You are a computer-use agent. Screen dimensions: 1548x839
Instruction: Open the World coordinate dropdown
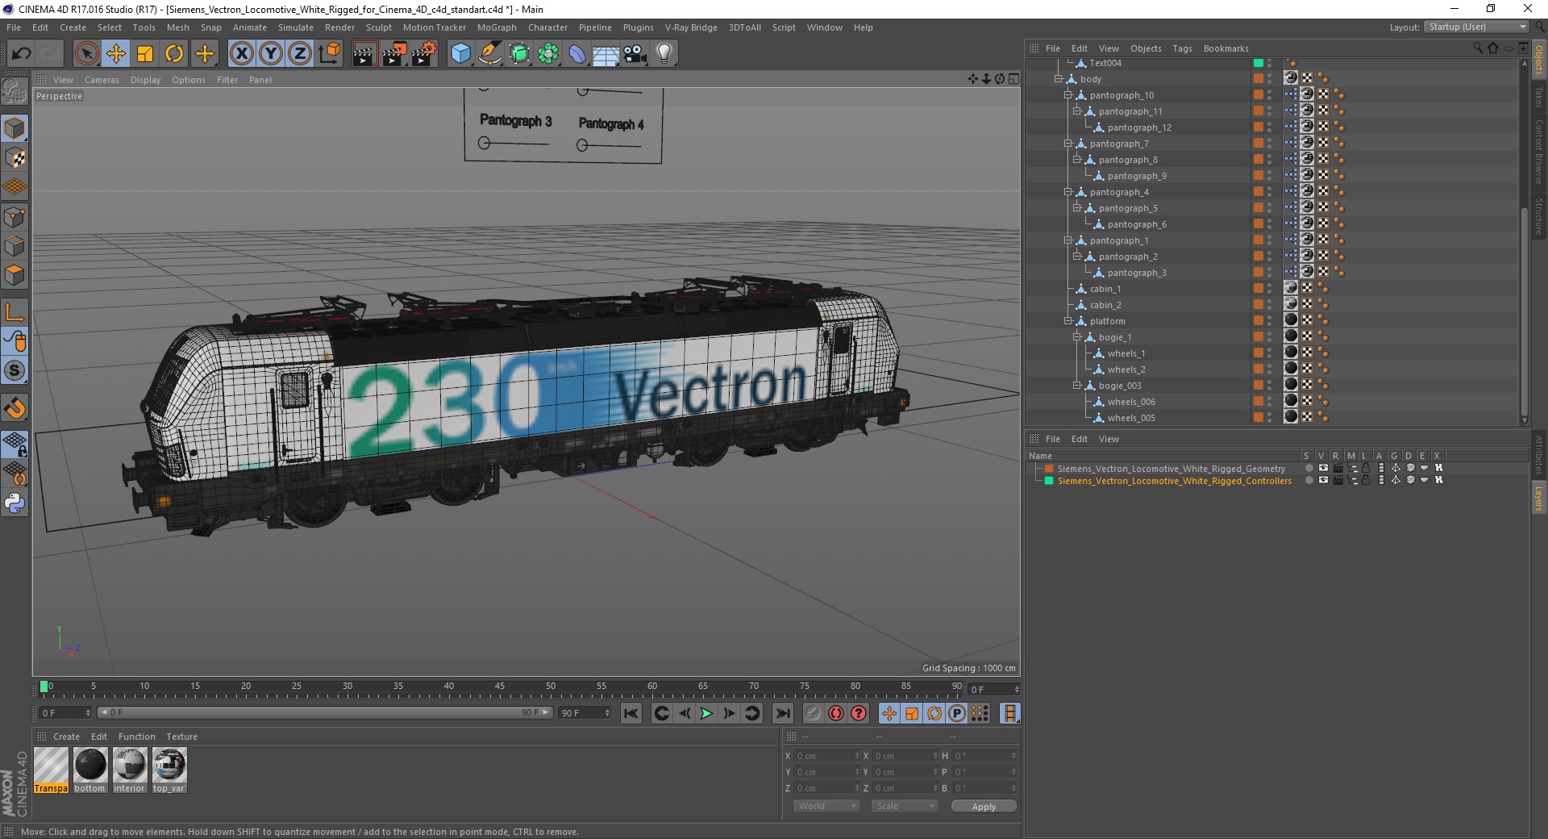[826, 806]
